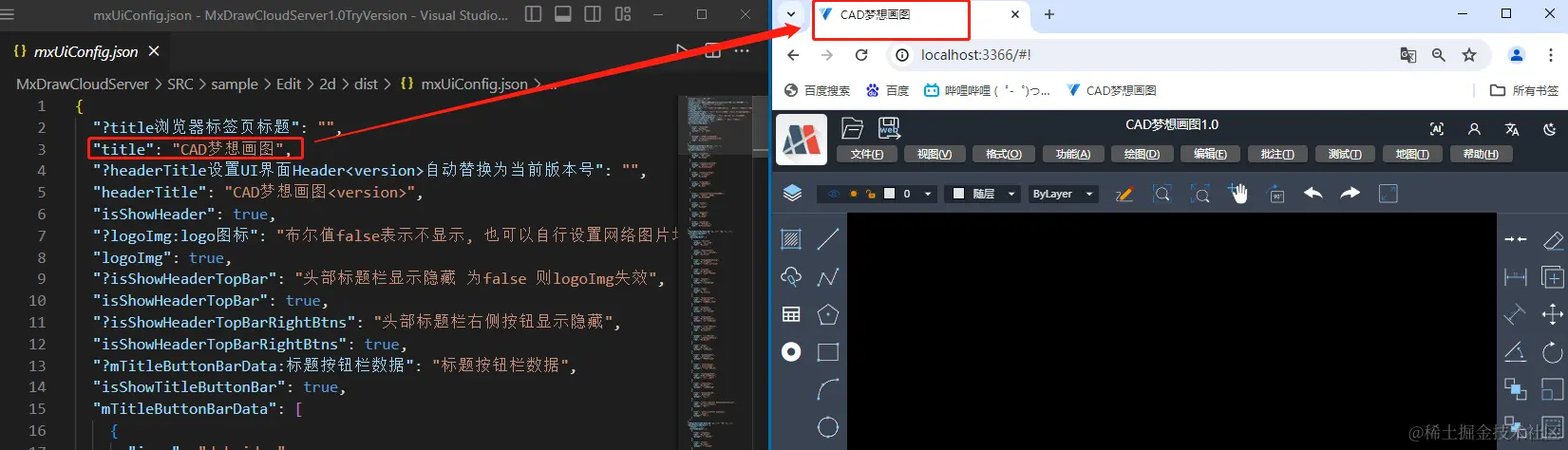The image size is (1568, 450).
Task: Open the 绘图(D) menu
Action: [1142, 154]
